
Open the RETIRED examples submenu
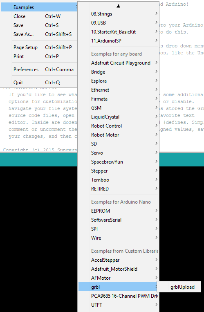[x=119, y=189]
